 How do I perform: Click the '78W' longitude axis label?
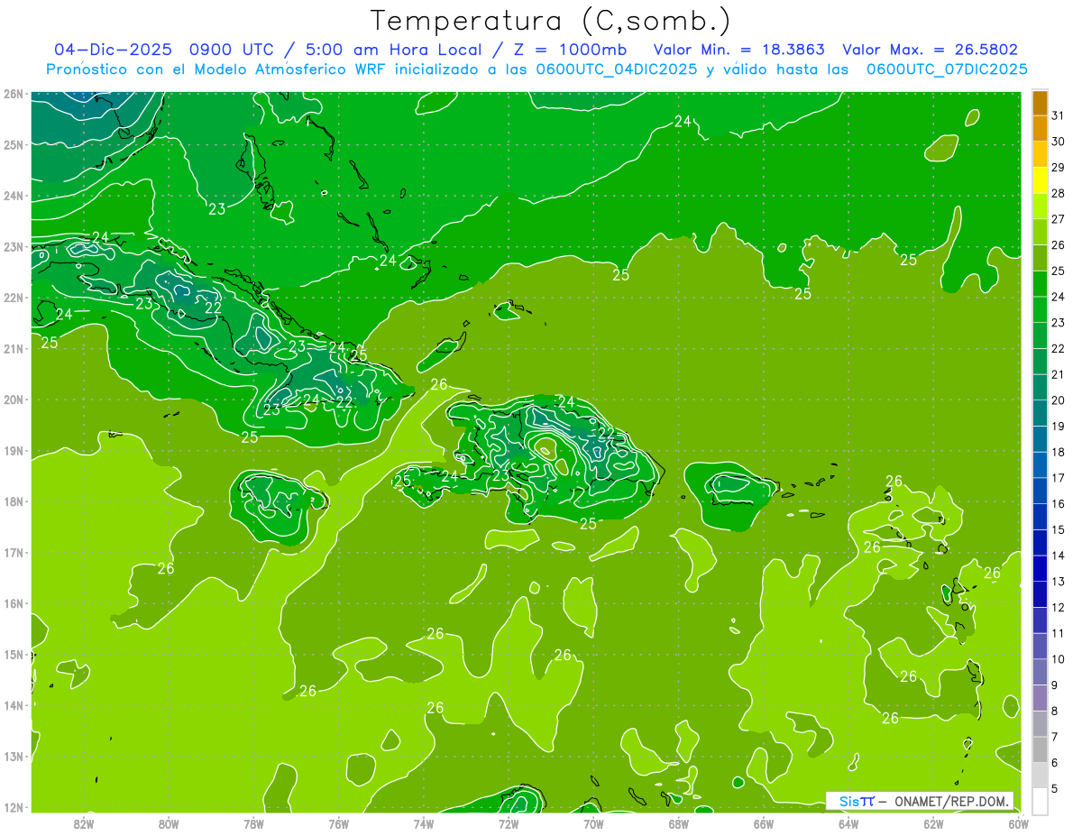(x=253, y=822)
